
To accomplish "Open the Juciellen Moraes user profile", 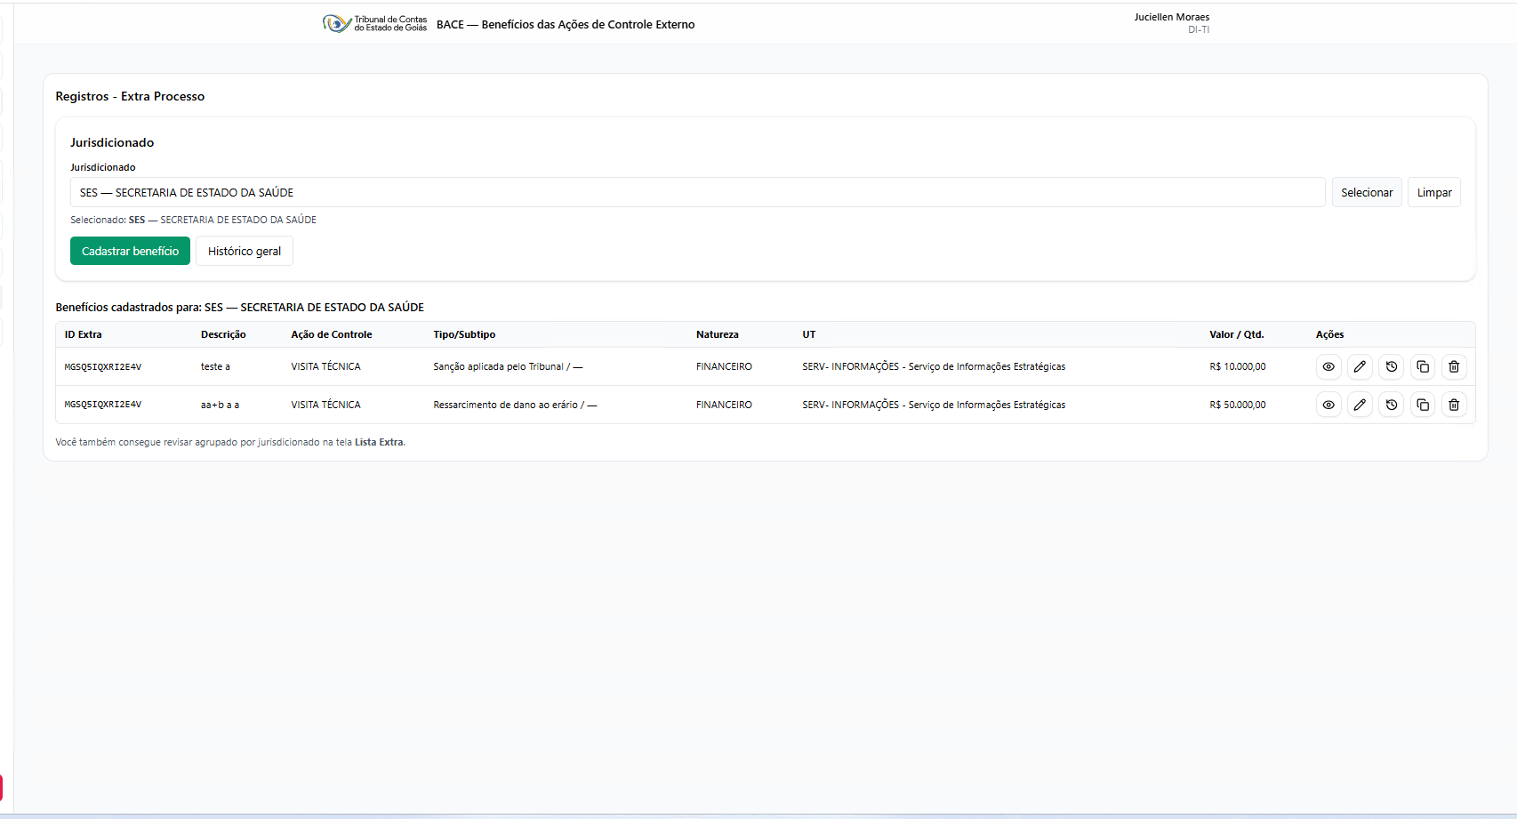I will pos(1171,22).
